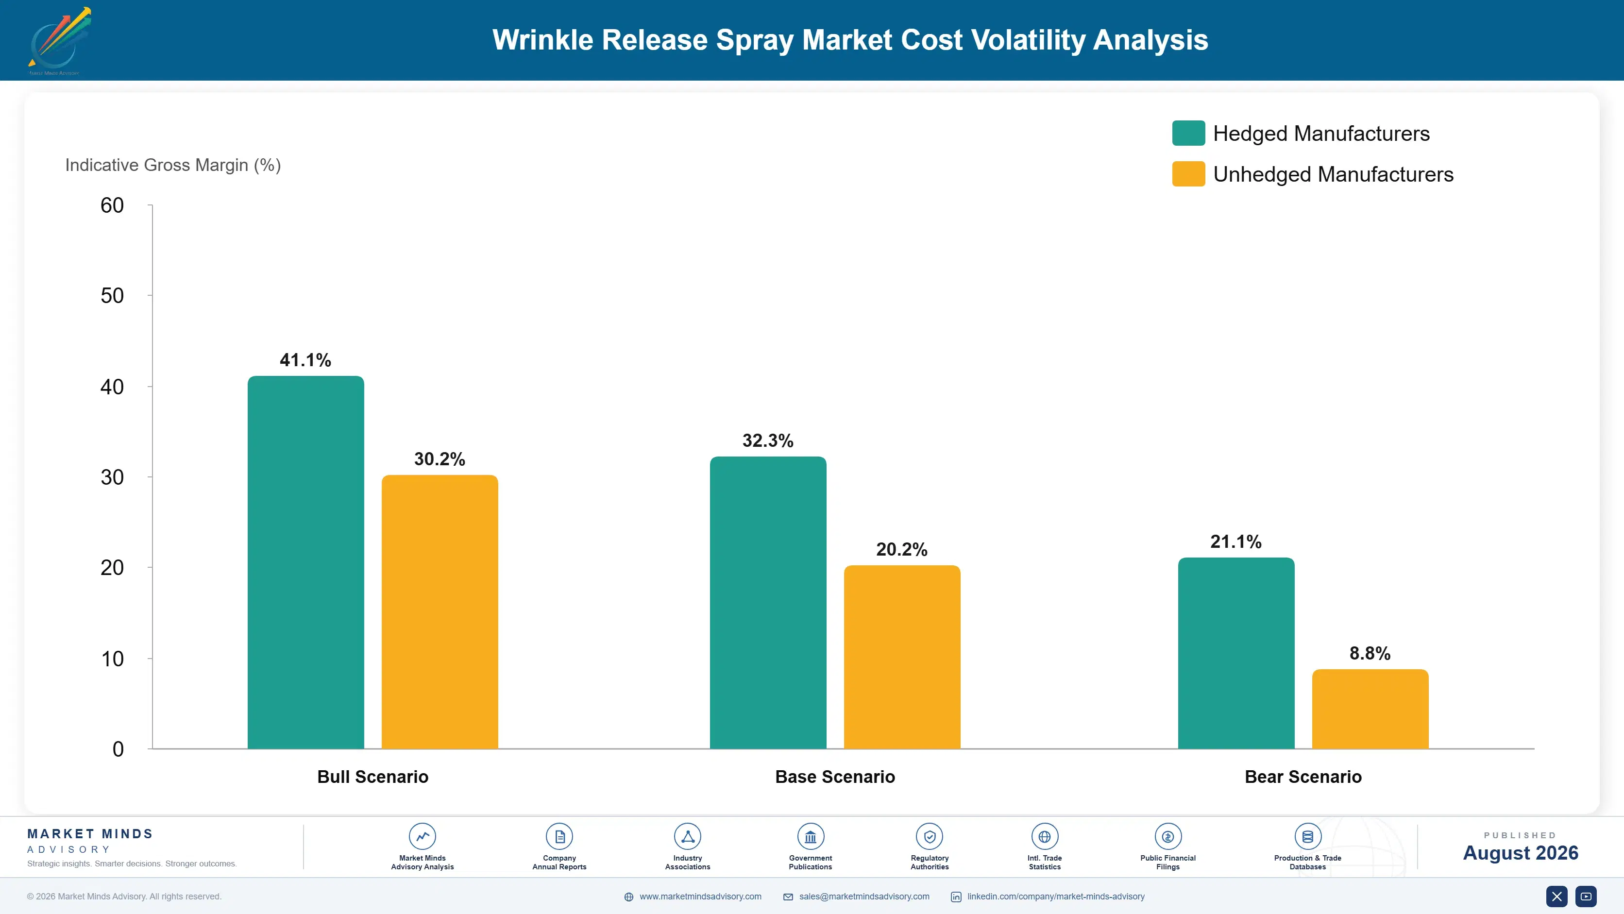The image size is (1624, 914).
Task: Select the Hedged Manufacturers legend label
Action: pos(1321,134)
